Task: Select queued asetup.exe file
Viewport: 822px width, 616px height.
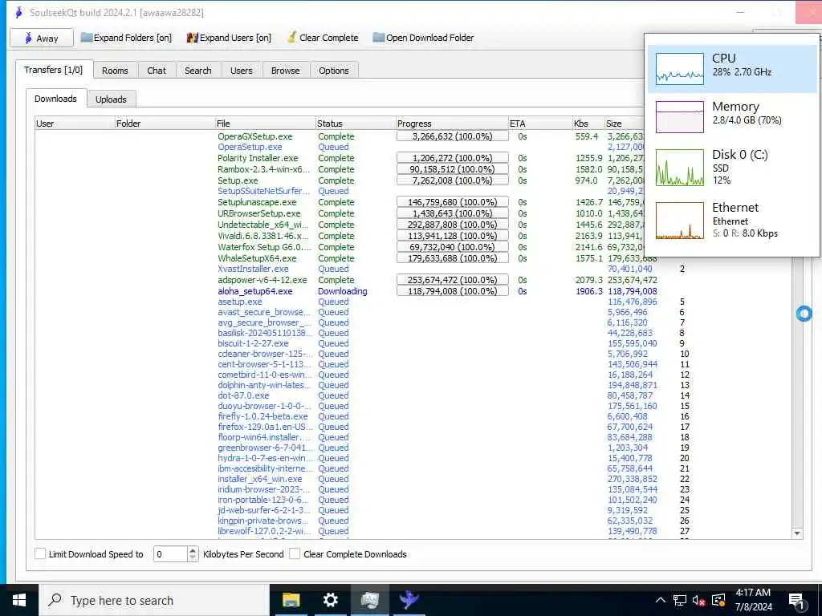Action: coord(239,302)
